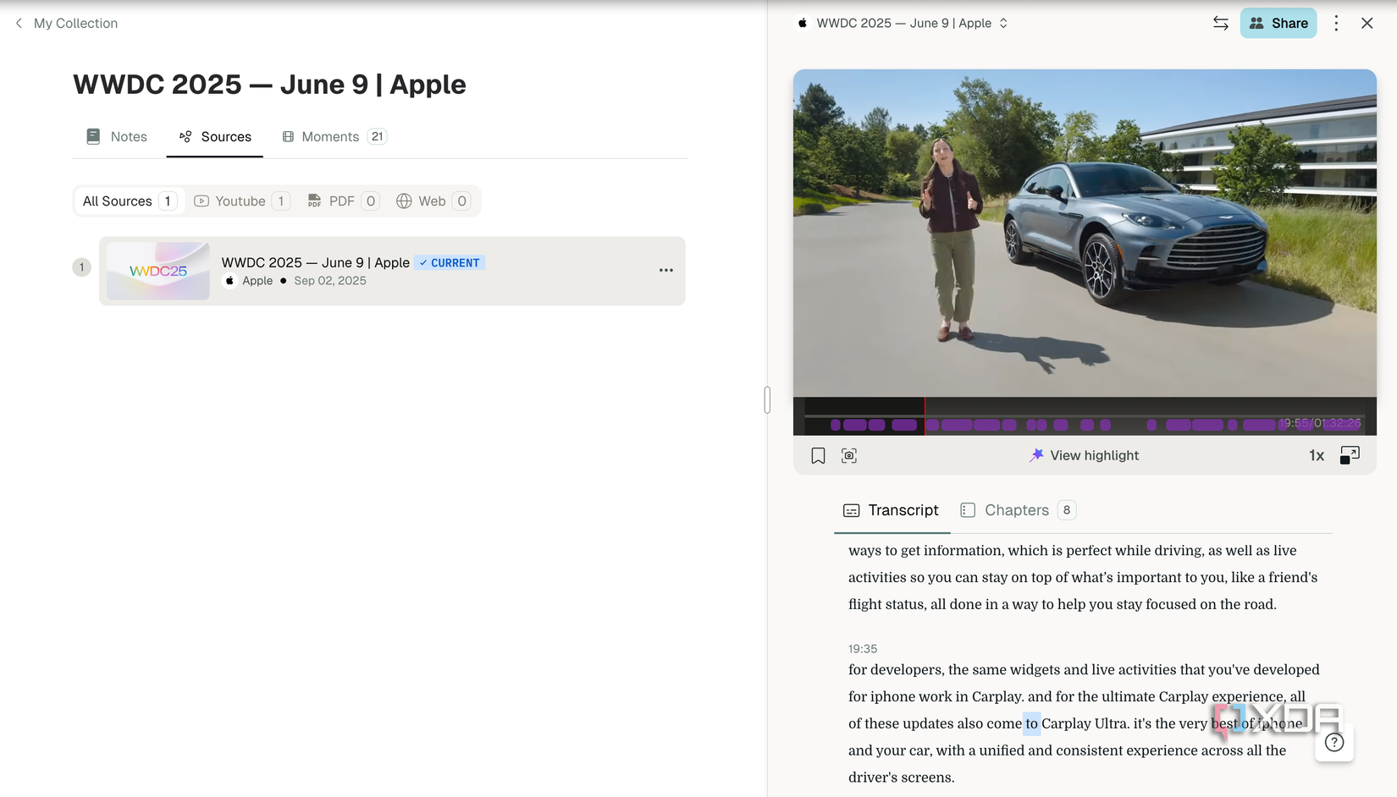Open the Chapters tab showing 8 chapters

pyautogui.click(x=1016, y=510)
